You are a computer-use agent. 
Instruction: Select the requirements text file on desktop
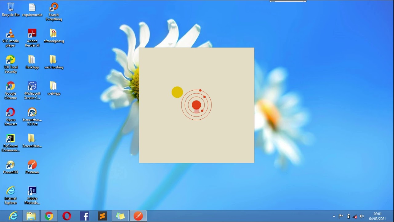[x=32, y=10]
